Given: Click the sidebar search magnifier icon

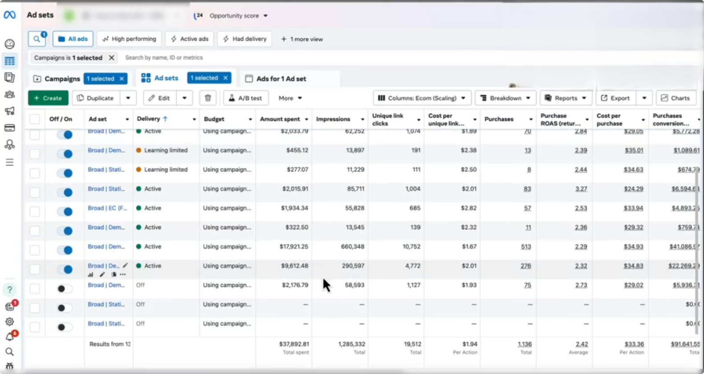Looking at the screenshot, I should [9, 352].
